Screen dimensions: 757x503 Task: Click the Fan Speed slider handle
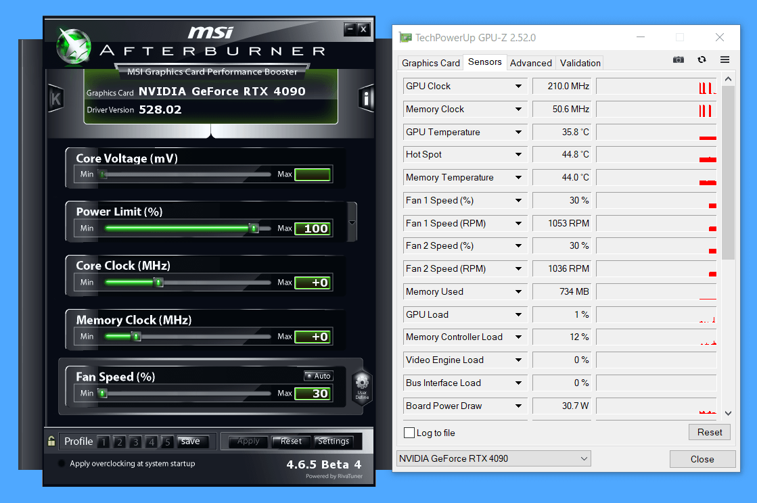click(x=102, y=393)
